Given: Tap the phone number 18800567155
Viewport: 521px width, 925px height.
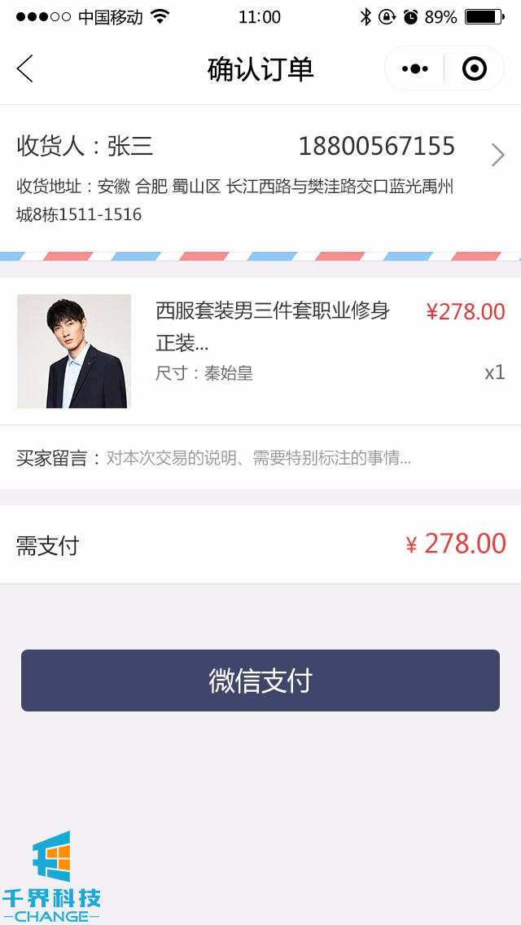Looking at the screenshot, I should [376, 147].
